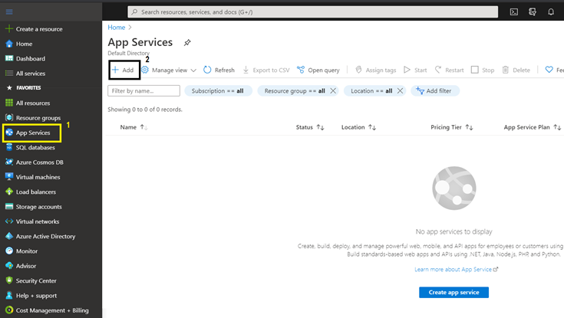564x318 pixels.
Task: Click Export to CSV
Action: pyautogui.click(x=266, y=70)
